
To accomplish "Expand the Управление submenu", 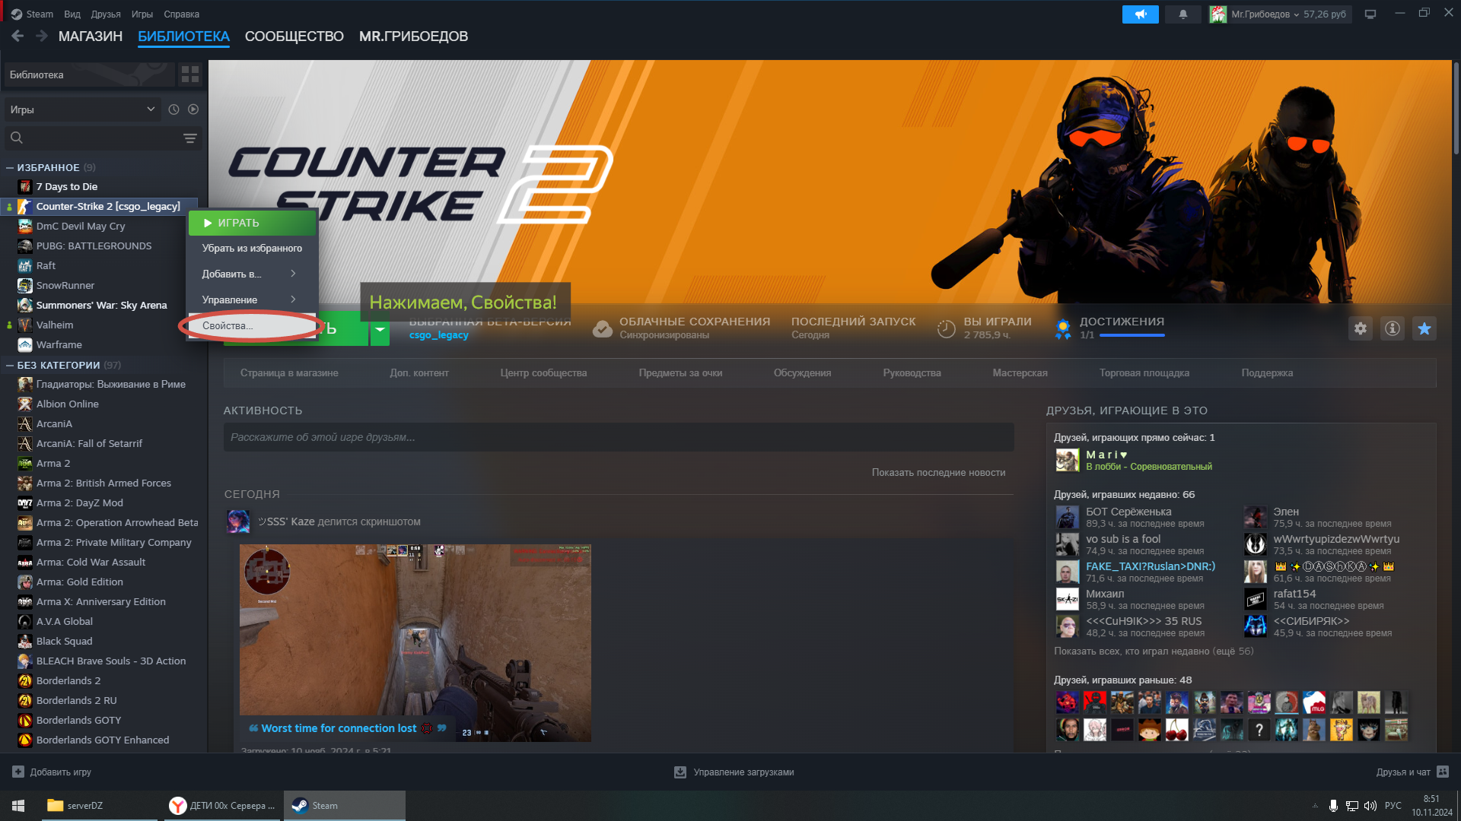I will click(x=252, y=300).
